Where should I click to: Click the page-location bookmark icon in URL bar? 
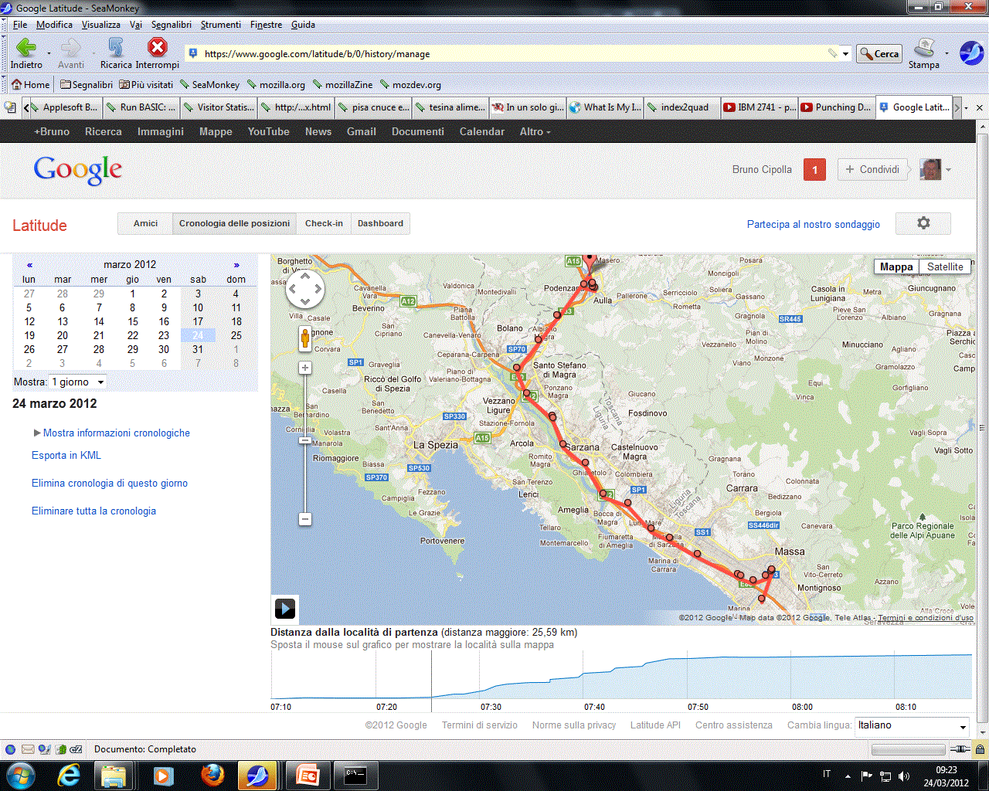coord(193,53)
